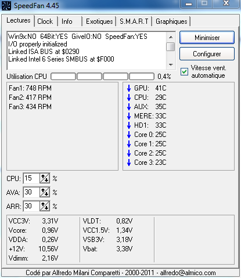Click log line 'Linked Intel 6 Series SMBUS'

(61, 59)
